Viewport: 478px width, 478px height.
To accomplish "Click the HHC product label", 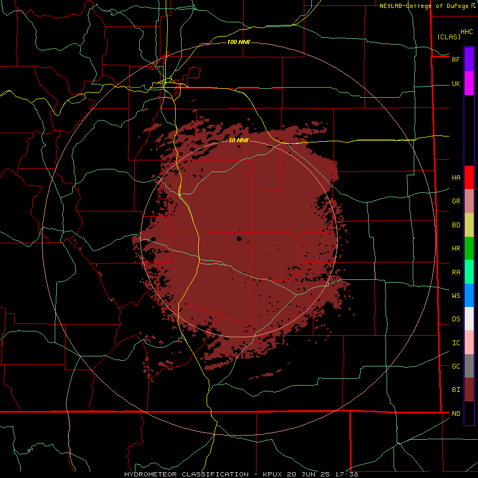I will pyautogui.click(x=466, y=32).
